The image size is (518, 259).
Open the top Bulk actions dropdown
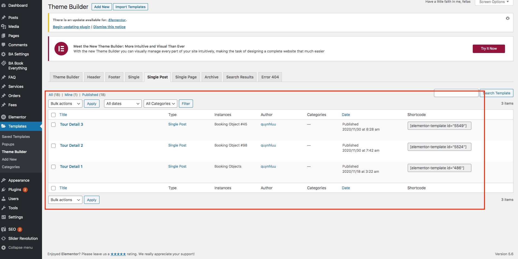65,104
